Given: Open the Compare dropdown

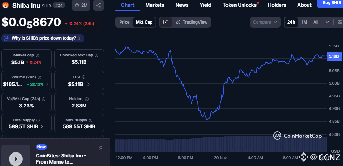Looking at the screenshot, I should pyautogui.click(x=265, y=22).
